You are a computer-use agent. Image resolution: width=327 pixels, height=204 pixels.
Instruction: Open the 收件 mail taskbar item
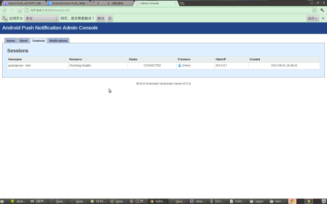(39, 201)
